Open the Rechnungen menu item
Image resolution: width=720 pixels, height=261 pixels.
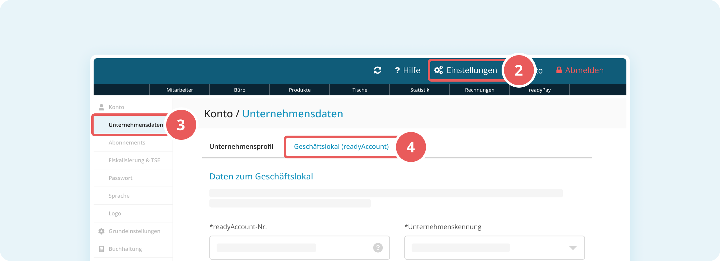pyautogui.click(x=480, y=90)
